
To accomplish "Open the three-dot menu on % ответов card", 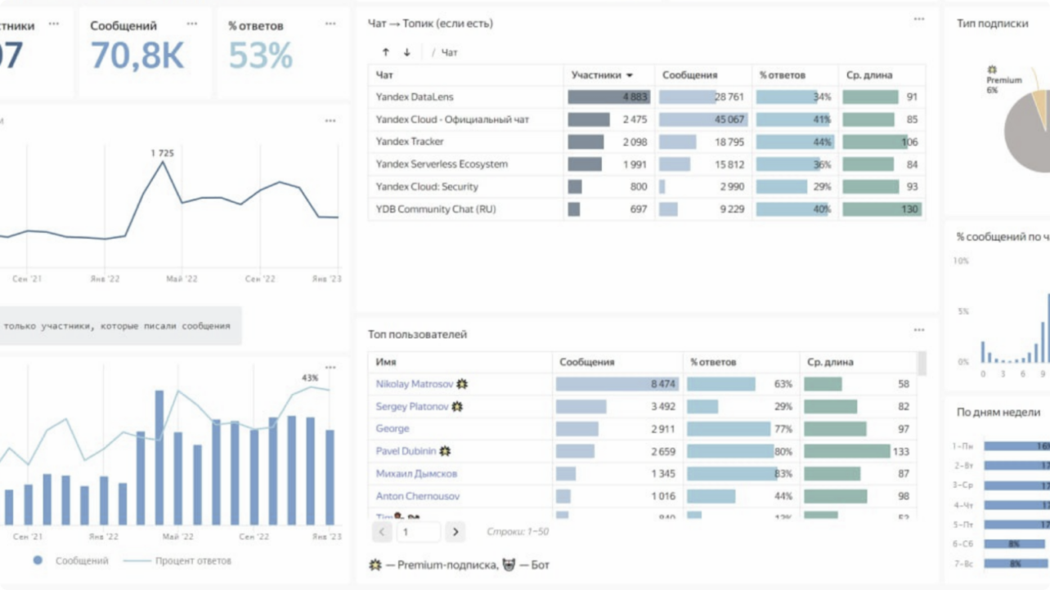I will pos(330,25).
